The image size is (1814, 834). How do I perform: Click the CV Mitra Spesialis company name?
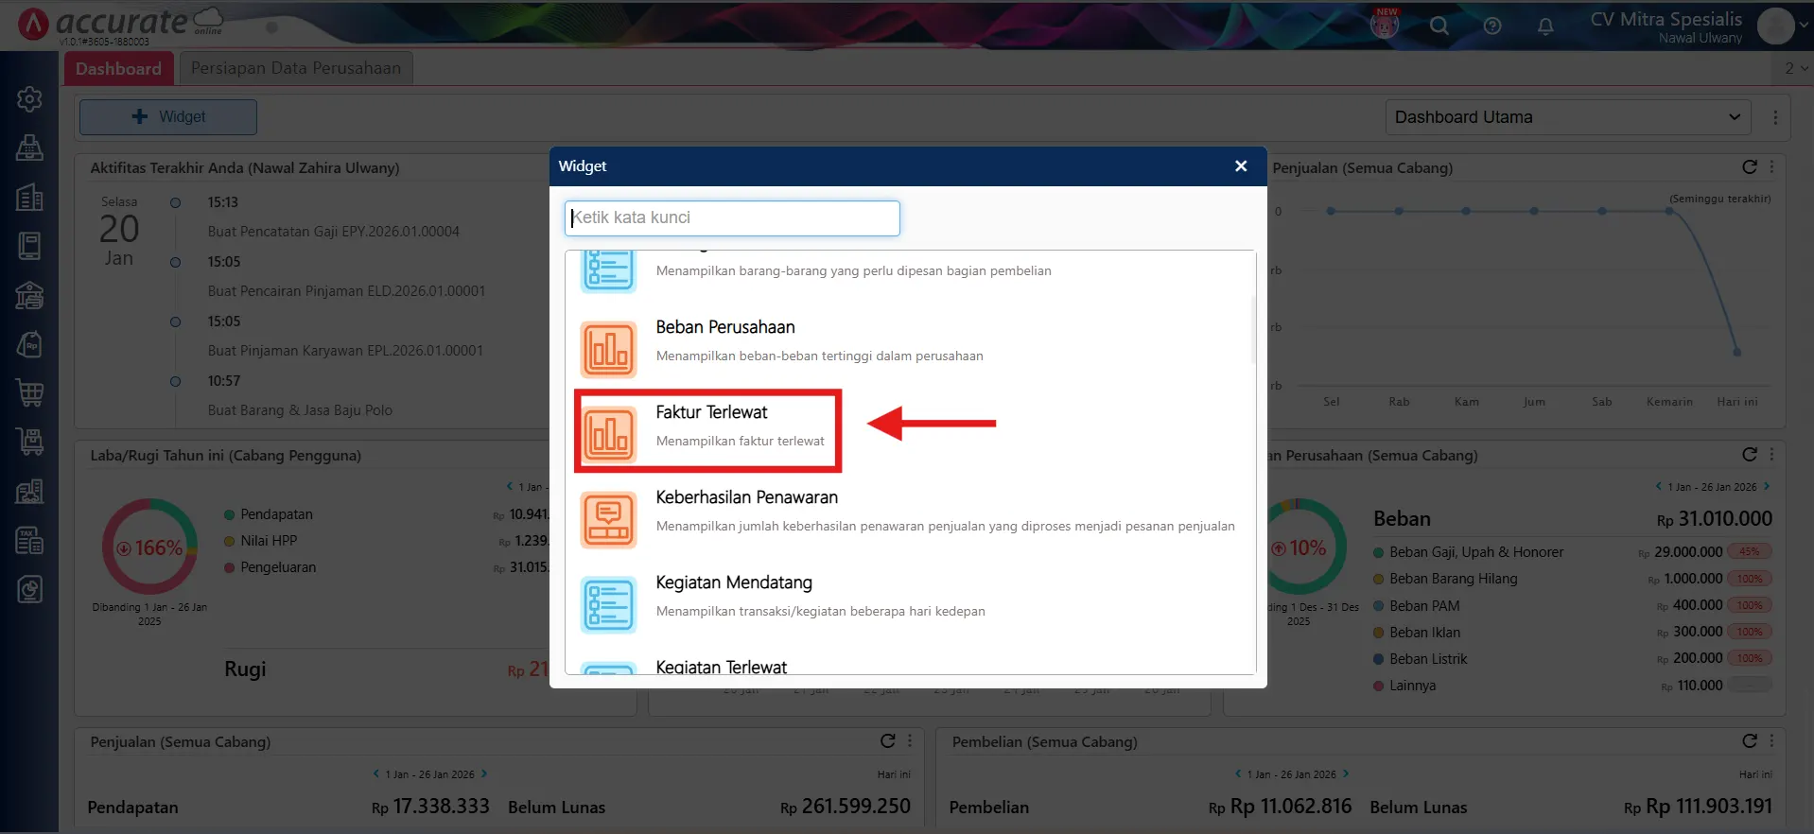pos(1666,19)
